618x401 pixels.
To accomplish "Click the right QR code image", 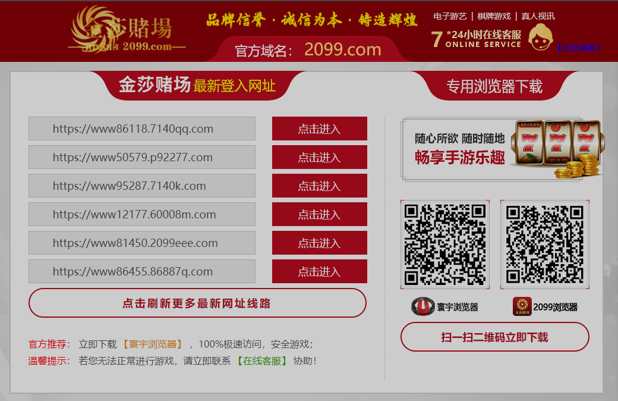I will point(545,245).
